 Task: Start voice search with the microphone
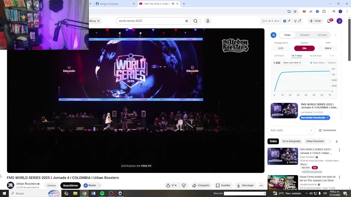(x=208, y=21)
